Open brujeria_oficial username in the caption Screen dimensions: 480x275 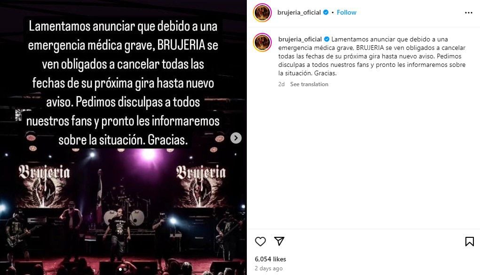pyautogui.click(x=300, y=39)
